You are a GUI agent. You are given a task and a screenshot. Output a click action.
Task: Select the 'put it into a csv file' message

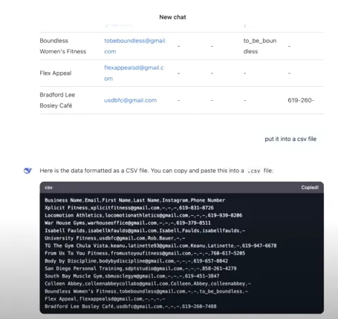[290, 139]
